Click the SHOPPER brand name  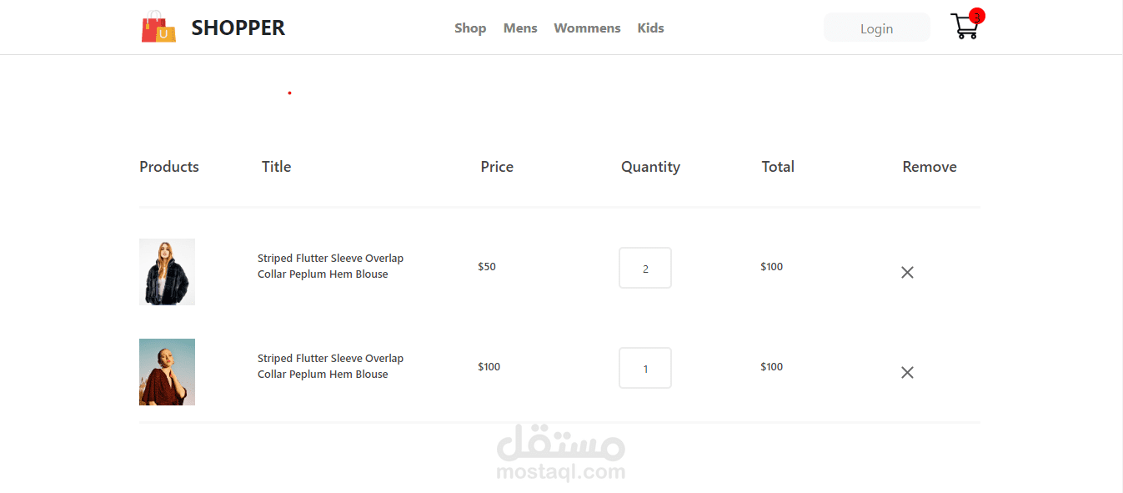[x=238, y=28]
